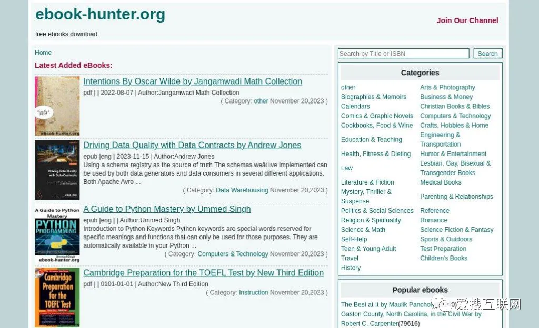Select Self-Help category
The width and height of the screenshot is (539, 328).
coord(354,239)
